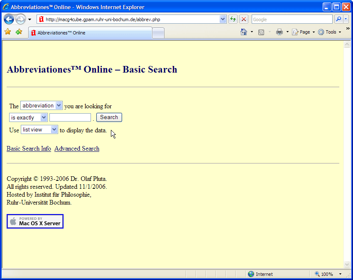Click the Favorites Center star icon
The width and height of the screenshot is (353, 280).
click(7, 32)
